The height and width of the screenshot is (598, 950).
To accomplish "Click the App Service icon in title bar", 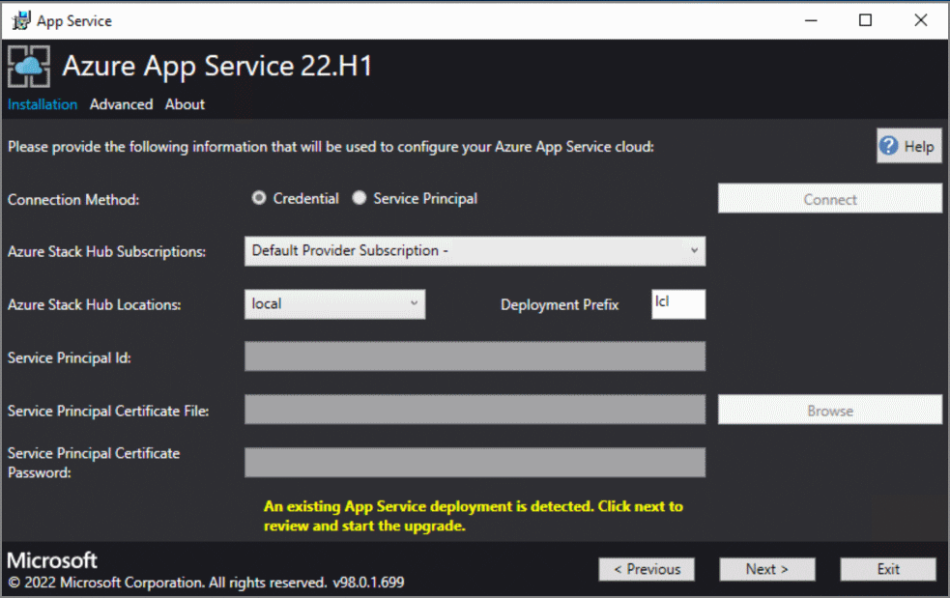I will pos(20,19).
